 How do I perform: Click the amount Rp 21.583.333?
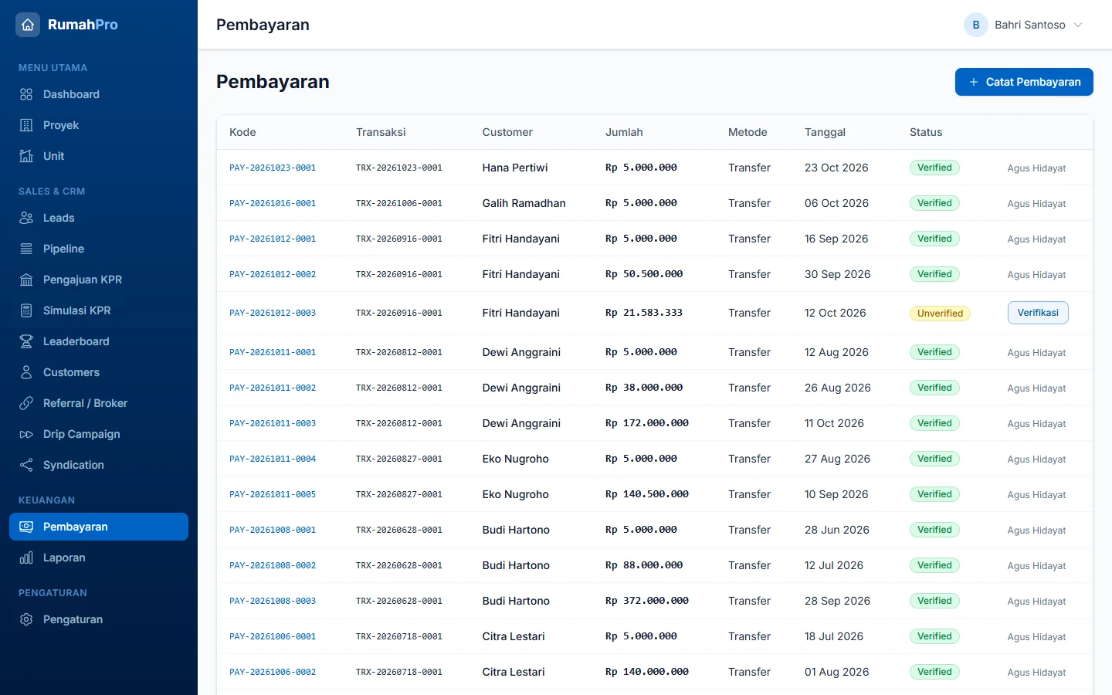tap(644, 313)
